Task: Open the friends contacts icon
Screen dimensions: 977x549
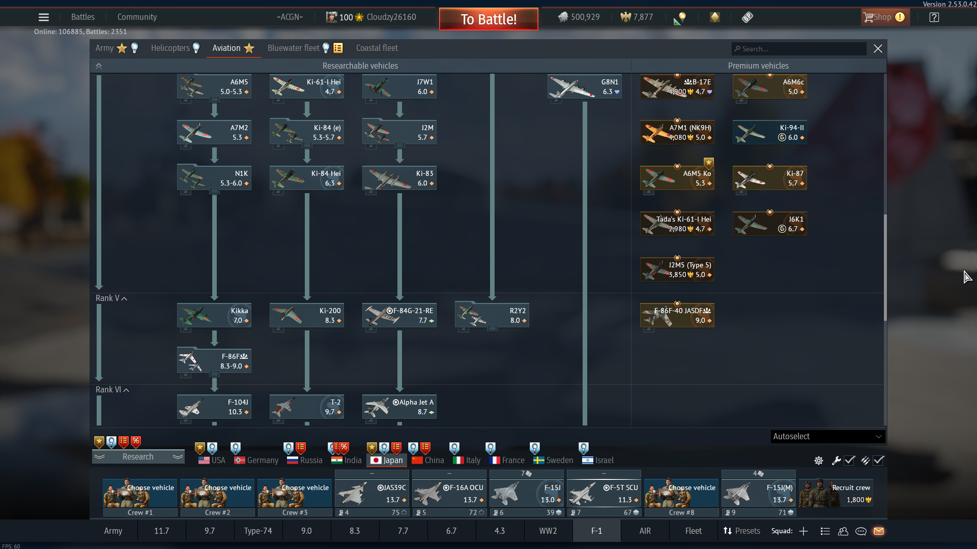Action: tap(843, 531)
